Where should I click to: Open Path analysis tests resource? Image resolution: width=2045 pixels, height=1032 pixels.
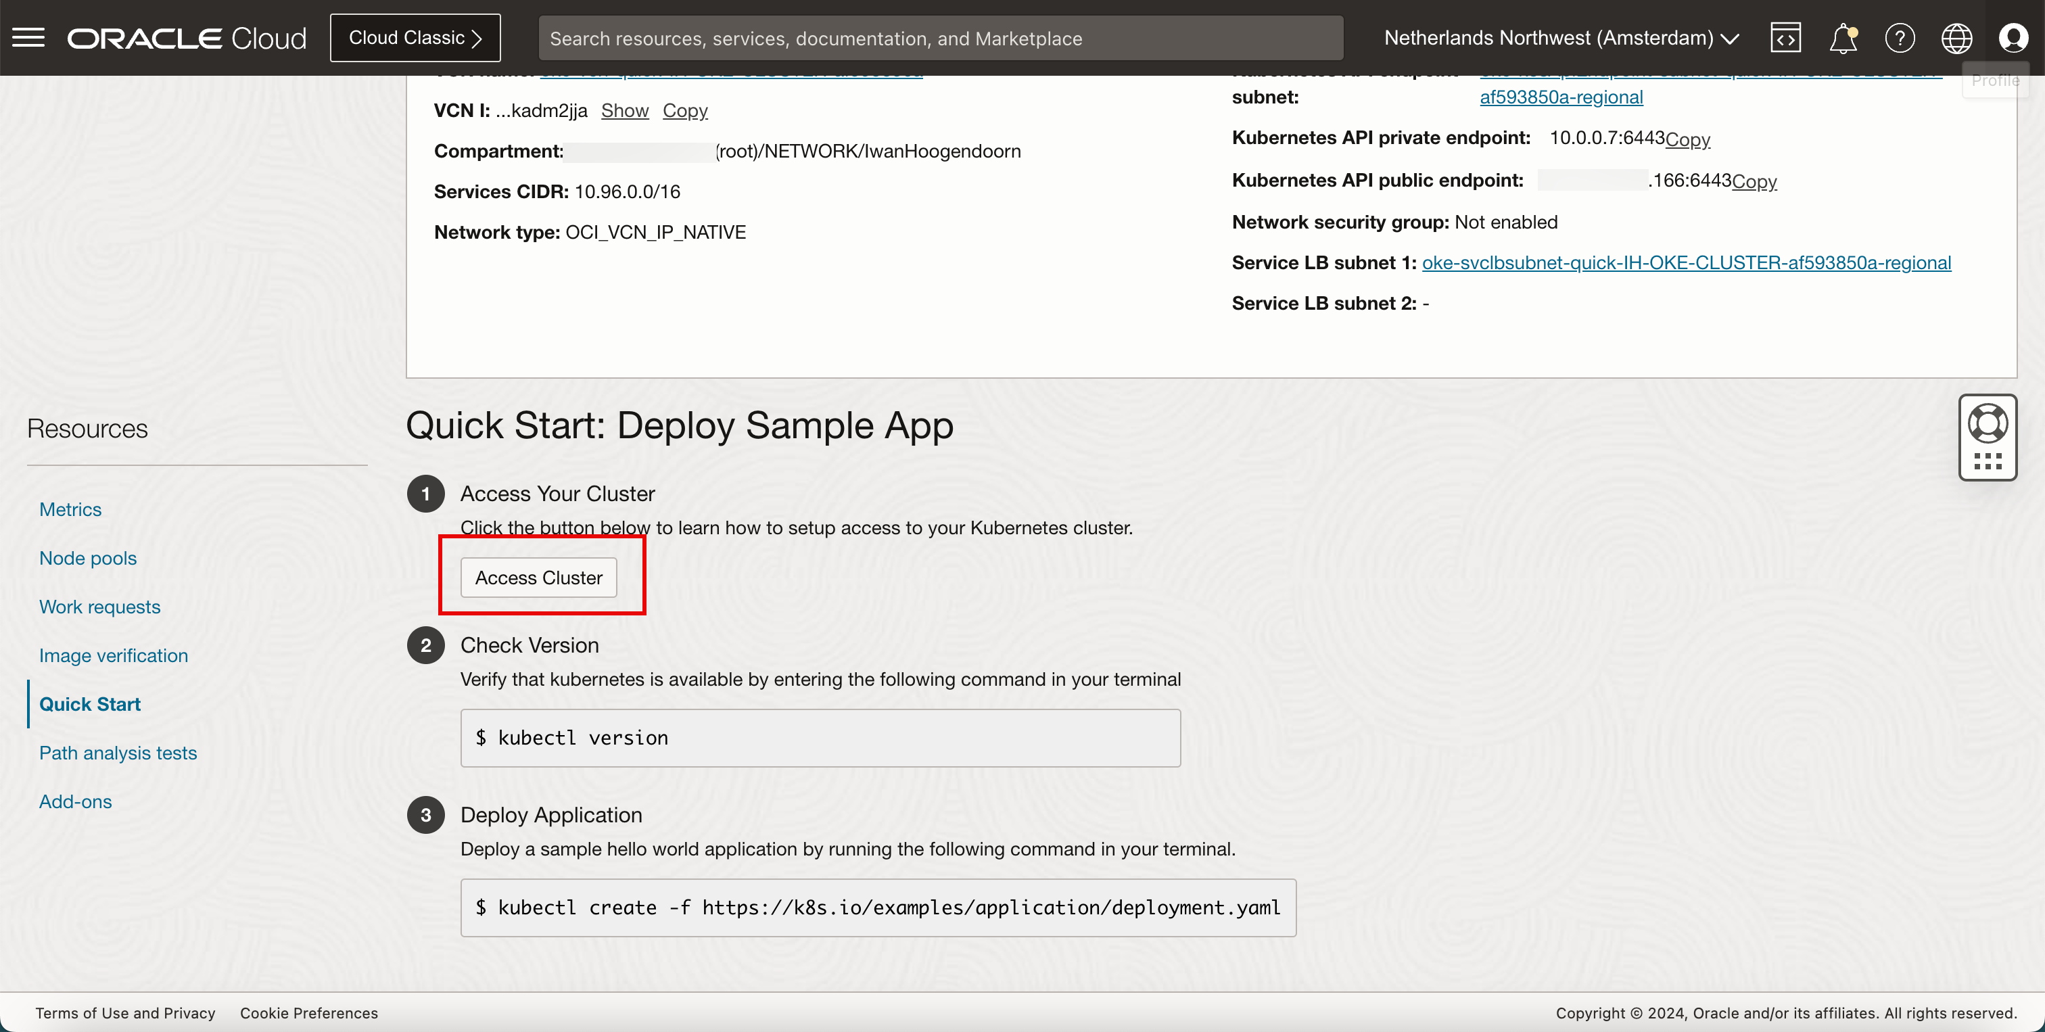point(118,753)
